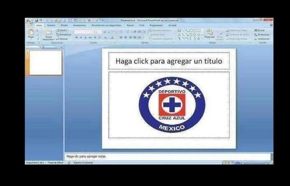Click Contorno de forma shape outline
The width and height of the screenshot is (290, 186).
(238, 34)
